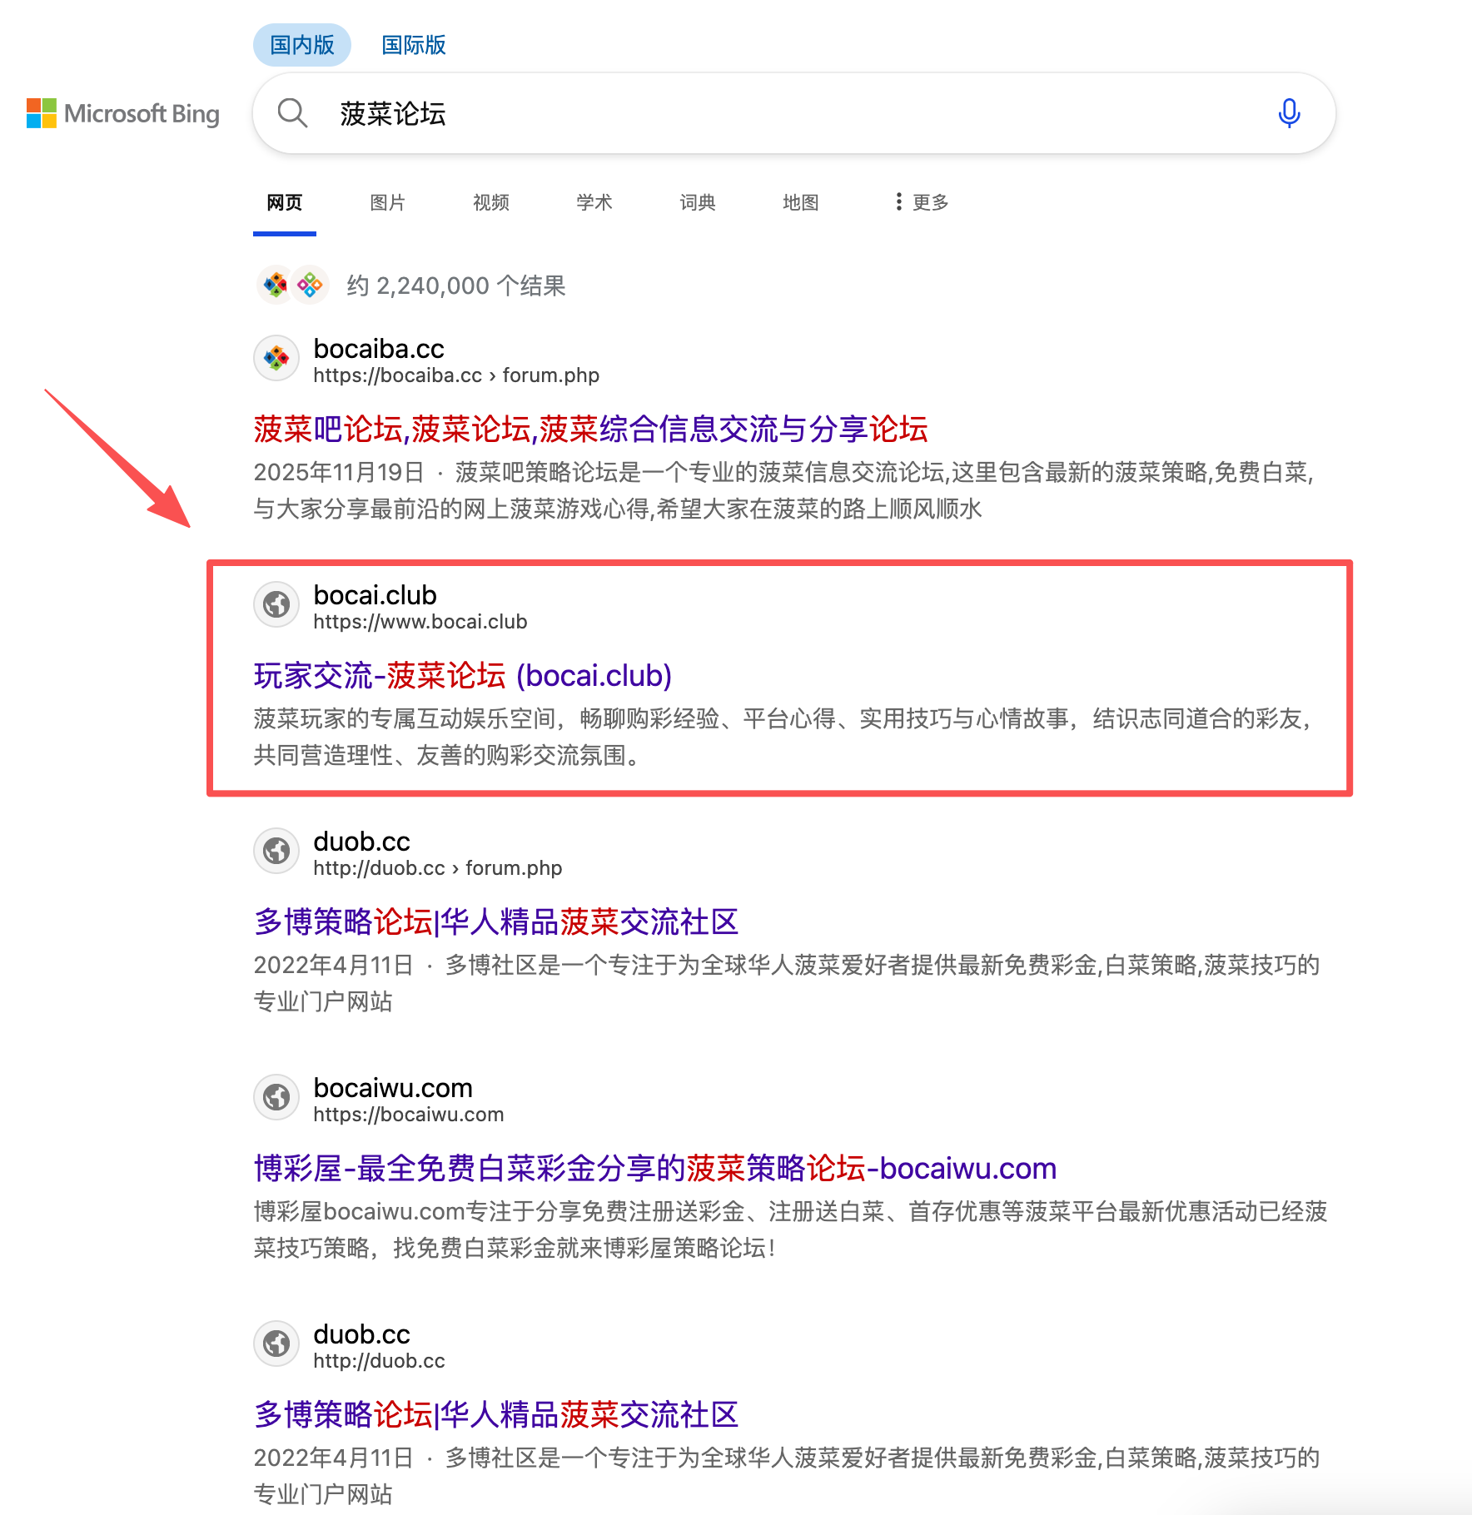
Task: Open the 玩家交流-菠菜论坛 (bocai.club) result
Action: (462, 676)
